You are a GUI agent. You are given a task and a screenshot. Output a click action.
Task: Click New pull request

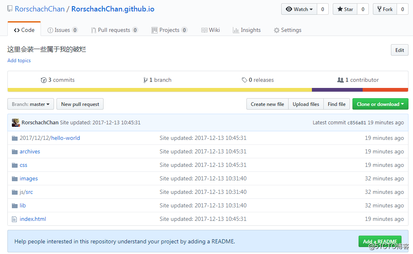[x=80, y=104]
